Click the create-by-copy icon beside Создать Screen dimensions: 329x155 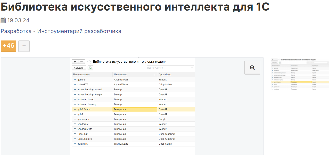point(90,68)
